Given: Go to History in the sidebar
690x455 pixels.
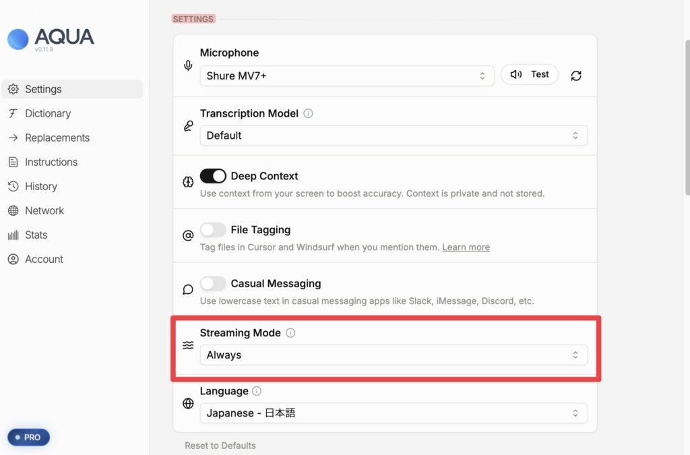Looking at the screenshot, I should (x=41, y=186).
